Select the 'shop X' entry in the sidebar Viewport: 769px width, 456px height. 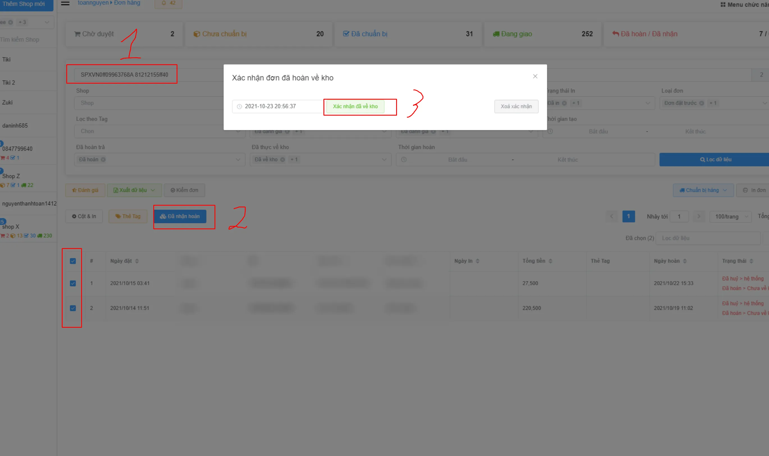tap(28, 229)
